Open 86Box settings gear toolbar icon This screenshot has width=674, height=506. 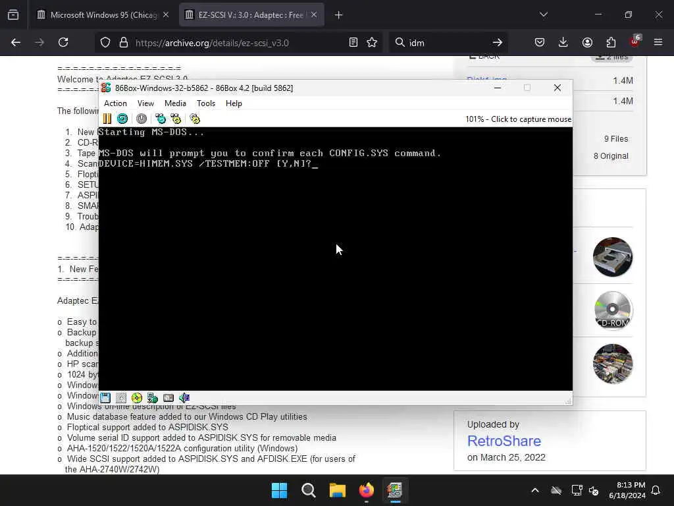point(195,119)
